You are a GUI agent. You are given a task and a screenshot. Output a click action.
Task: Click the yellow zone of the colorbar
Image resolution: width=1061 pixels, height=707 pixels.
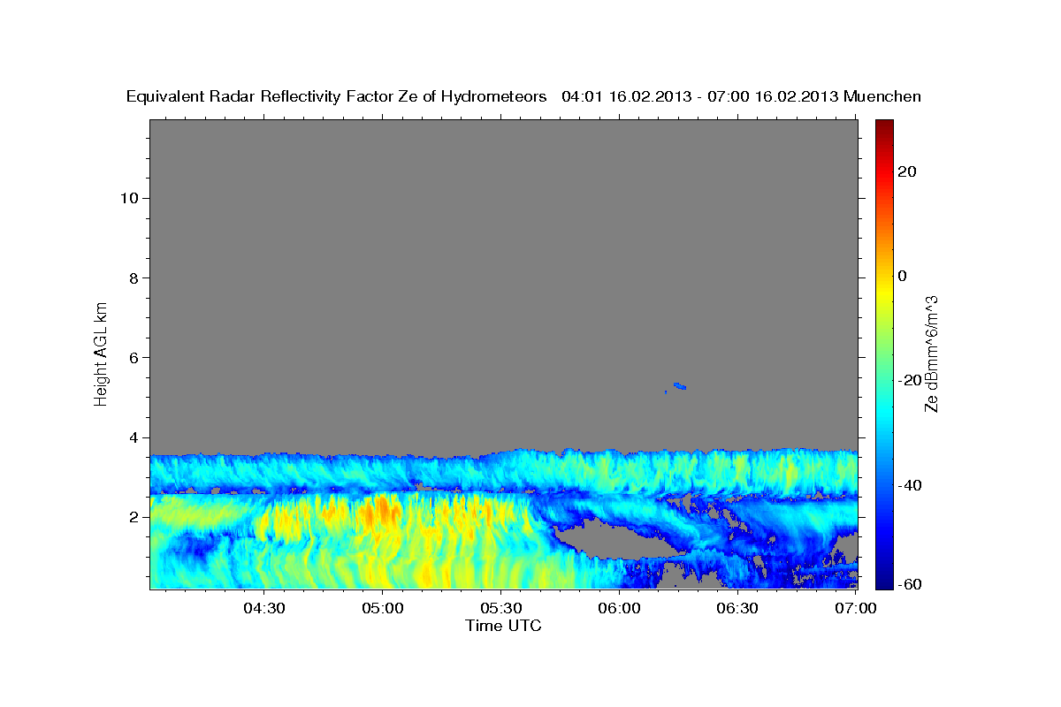click(x=884, y=292)
